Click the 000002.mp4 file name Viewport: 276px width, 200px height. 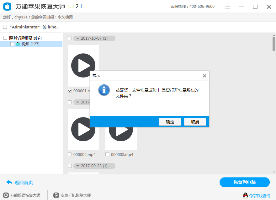84,155
